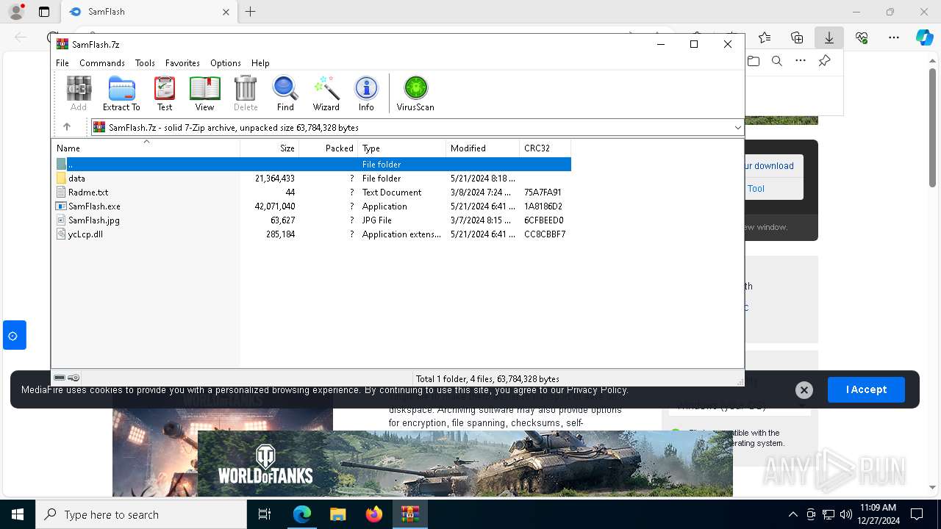
Task: Open network icon in system tray
Action: point(829,514)
